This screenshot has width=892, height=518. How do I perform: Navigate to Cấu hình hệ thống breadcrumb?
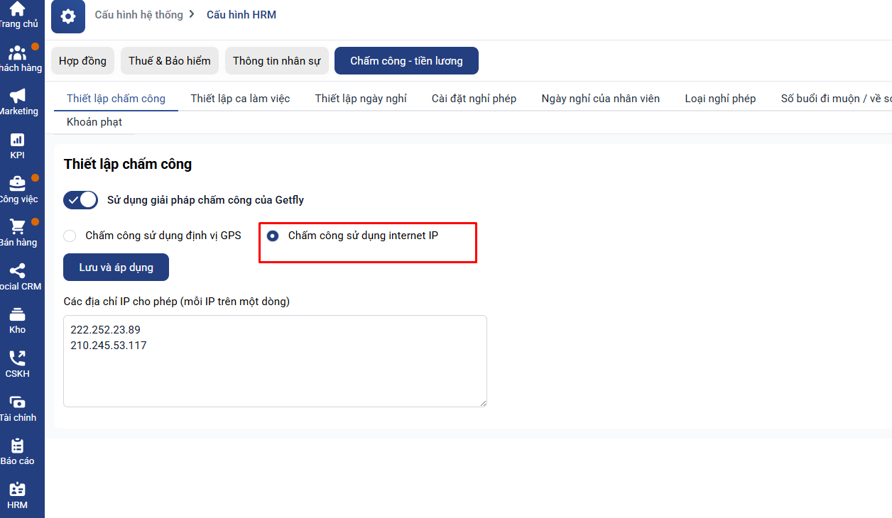pos(138,15)
